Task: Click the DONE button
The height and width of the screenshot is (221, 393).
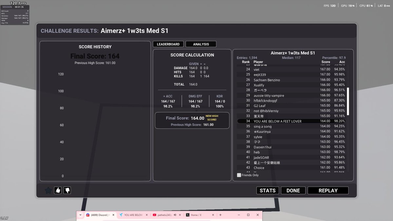Action: pos(293,191)
